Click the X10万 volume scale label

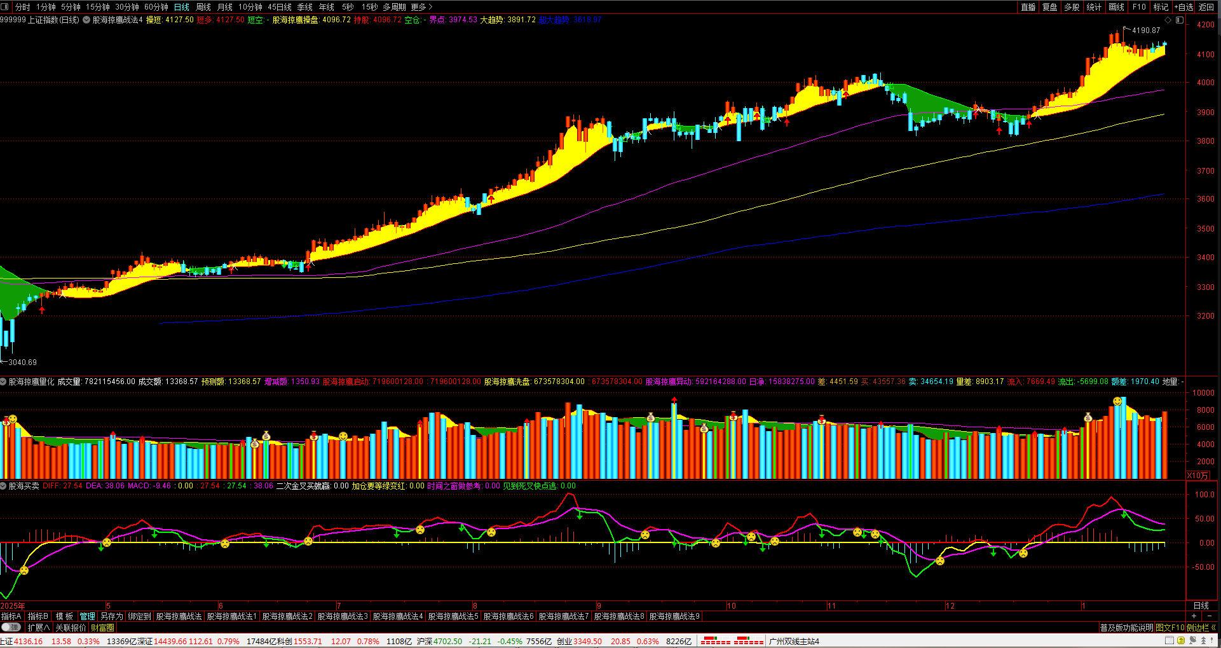point(1198,475)
